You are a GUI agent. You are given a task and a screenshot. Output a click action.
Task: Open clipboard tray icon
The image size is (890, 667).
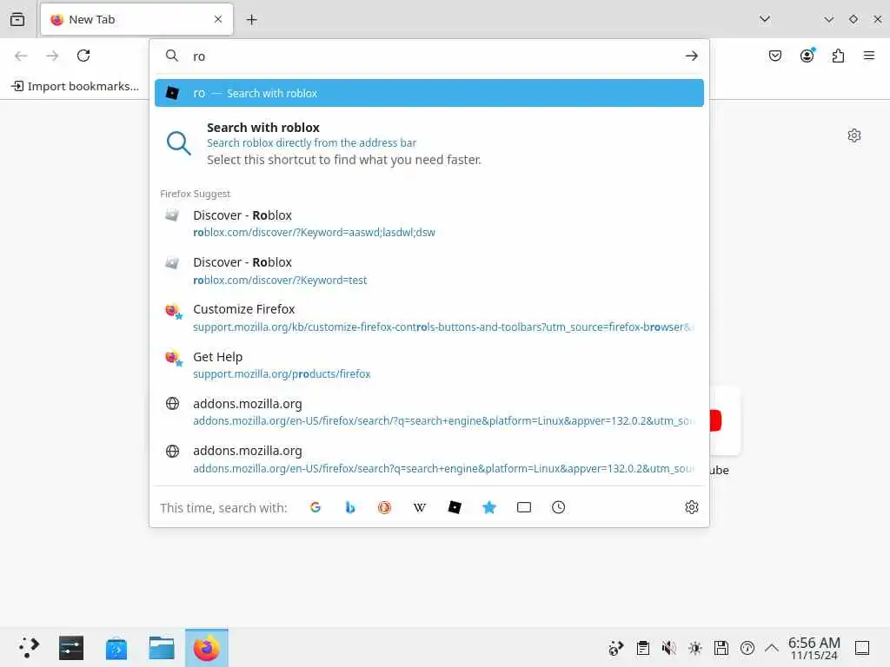(x=643, y=648)
